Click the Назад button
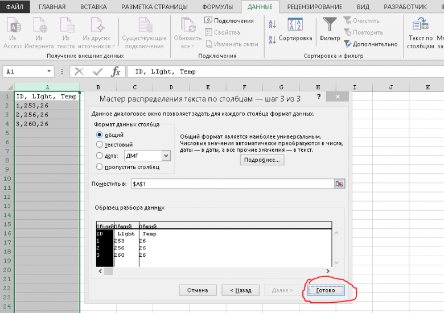The width and height of the screenshot is (444, 313). pyautogui.click(x=240, y=290)
